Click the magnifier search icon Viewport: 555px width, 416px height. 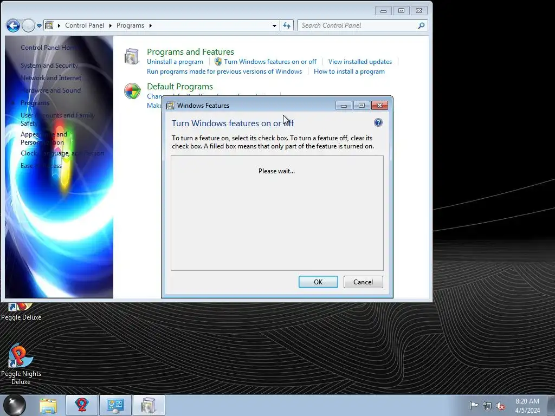421,25
